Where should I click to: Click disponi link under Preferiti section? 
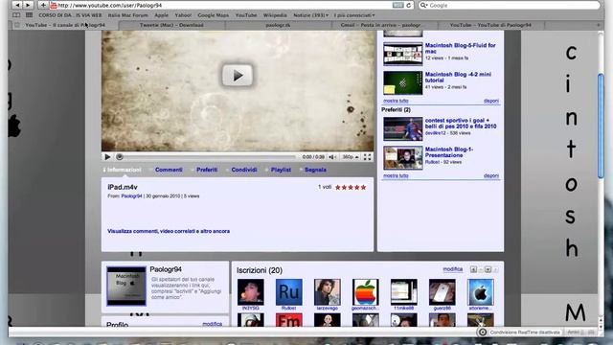pos(491,175)
